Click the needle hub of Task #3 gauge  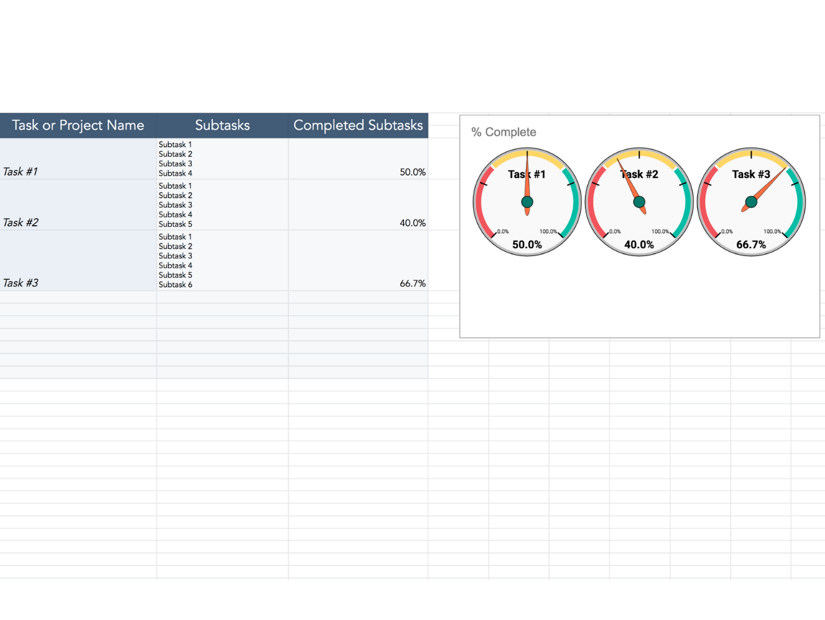(751, 201)
